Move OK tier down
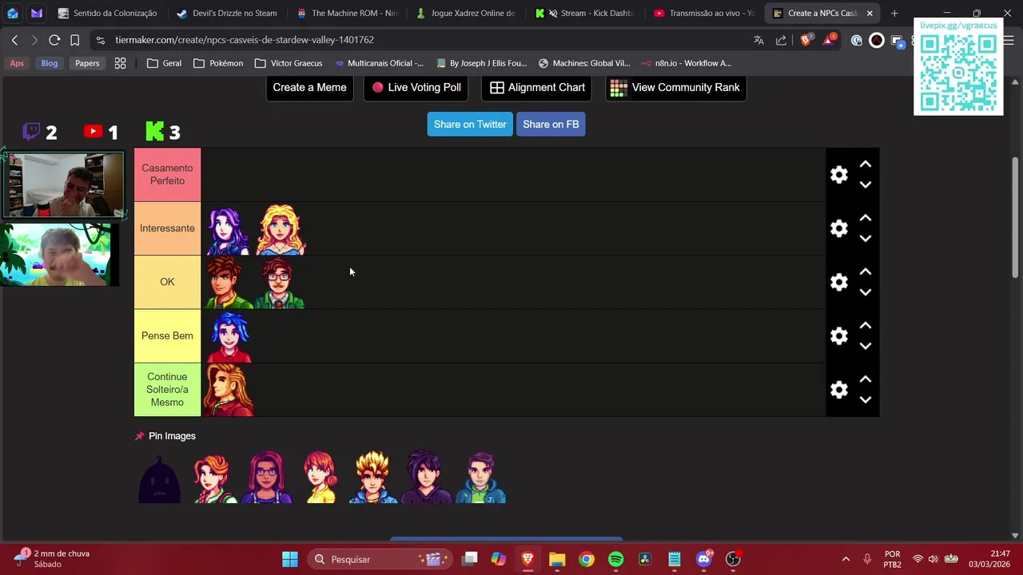 (x=865, y=292)
